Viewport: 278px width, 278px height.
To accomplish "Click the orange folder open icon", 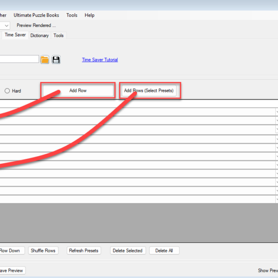I will coord(44,59).
